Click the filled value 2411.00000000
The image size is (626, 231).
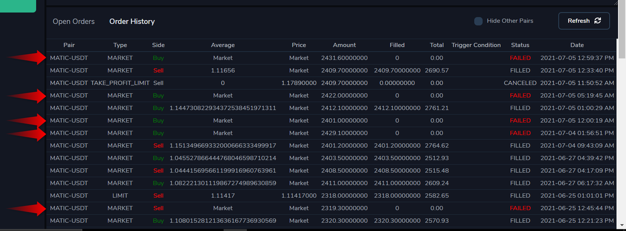(x=398, y=183)
